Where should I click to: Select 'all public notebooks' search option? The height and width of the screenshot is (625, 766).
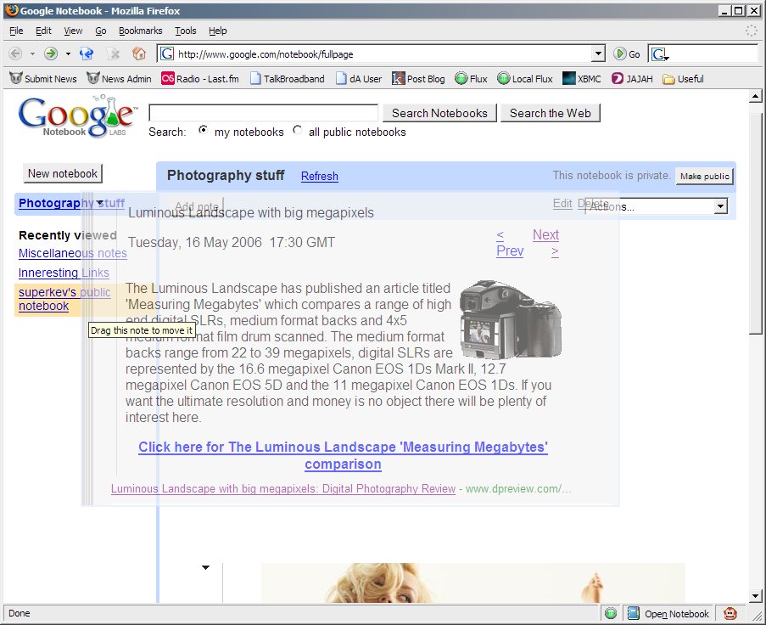tap(297, 131)
